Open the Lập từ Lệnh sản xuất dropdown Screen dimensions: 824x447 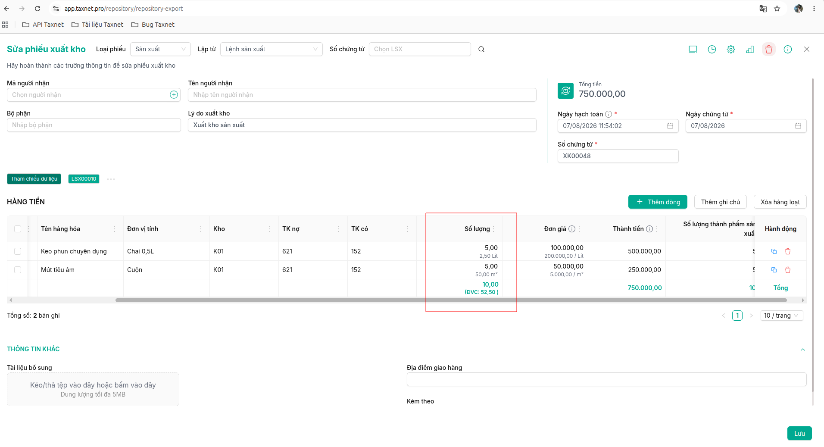pyautogui.click(x=271, y=49)
